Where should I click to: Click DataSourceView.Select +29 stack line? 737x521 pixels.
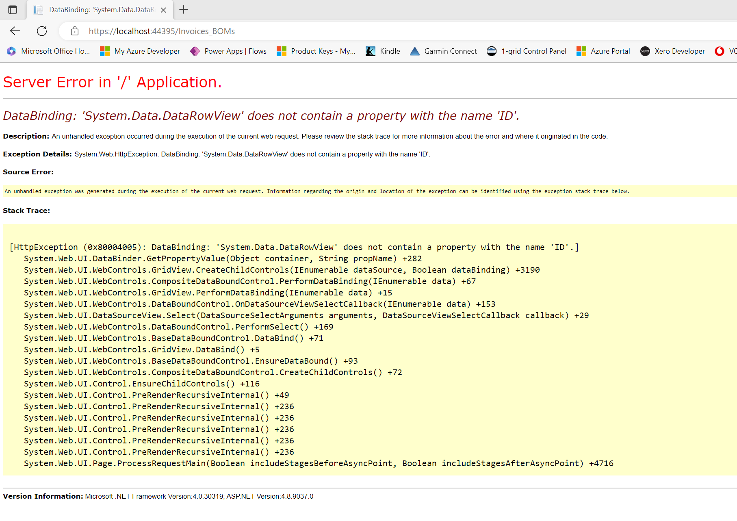306,315
